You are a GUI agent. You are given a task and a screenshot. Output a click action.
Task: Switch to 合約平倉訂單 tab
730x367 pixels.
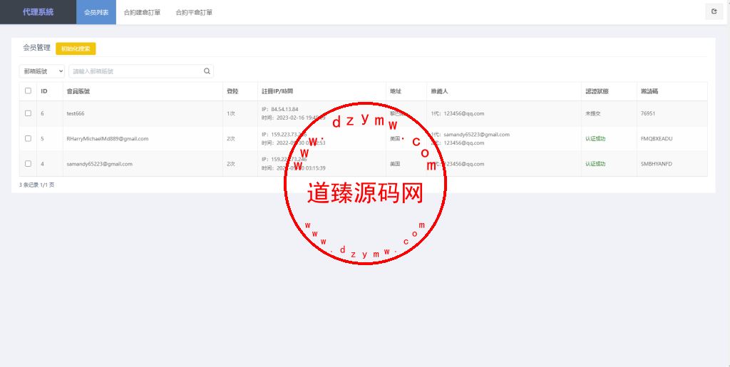[194, 13]
